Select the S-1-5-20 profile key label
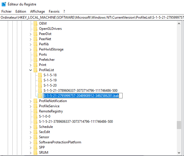Image resolution: width=184 pixels, height=156 pixels. coord(50,85)
